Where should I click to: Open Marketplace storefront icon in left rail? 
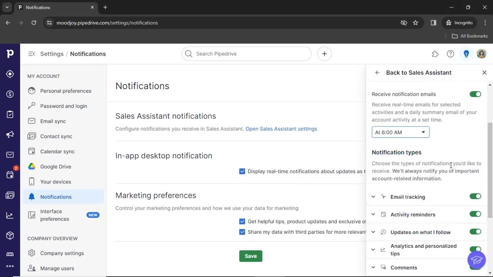(x=10, y=254)
